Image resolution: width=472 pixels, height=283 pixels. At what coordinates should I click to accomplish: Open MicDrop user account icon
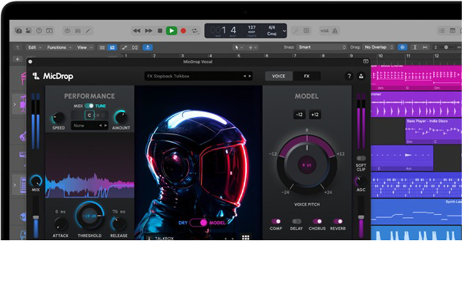pyautogui.click(x=361, y=76)
